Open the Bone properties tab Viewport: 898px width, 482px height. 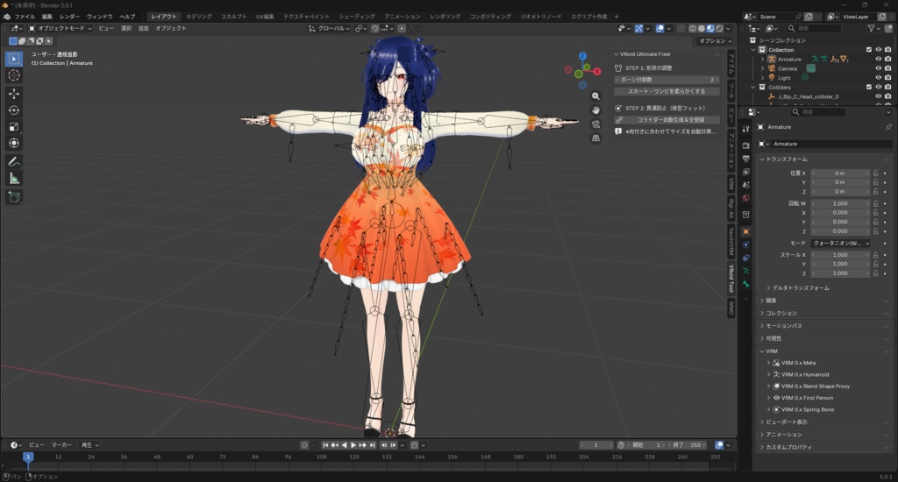click(745, 284)
